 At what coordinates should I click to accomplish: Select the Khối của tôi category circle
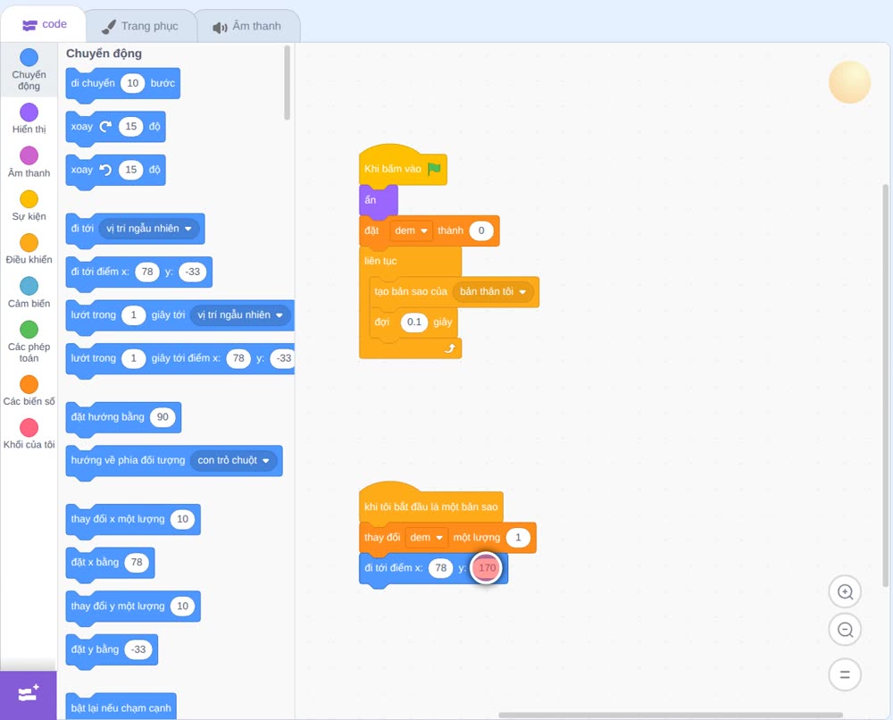pos(29,428)
